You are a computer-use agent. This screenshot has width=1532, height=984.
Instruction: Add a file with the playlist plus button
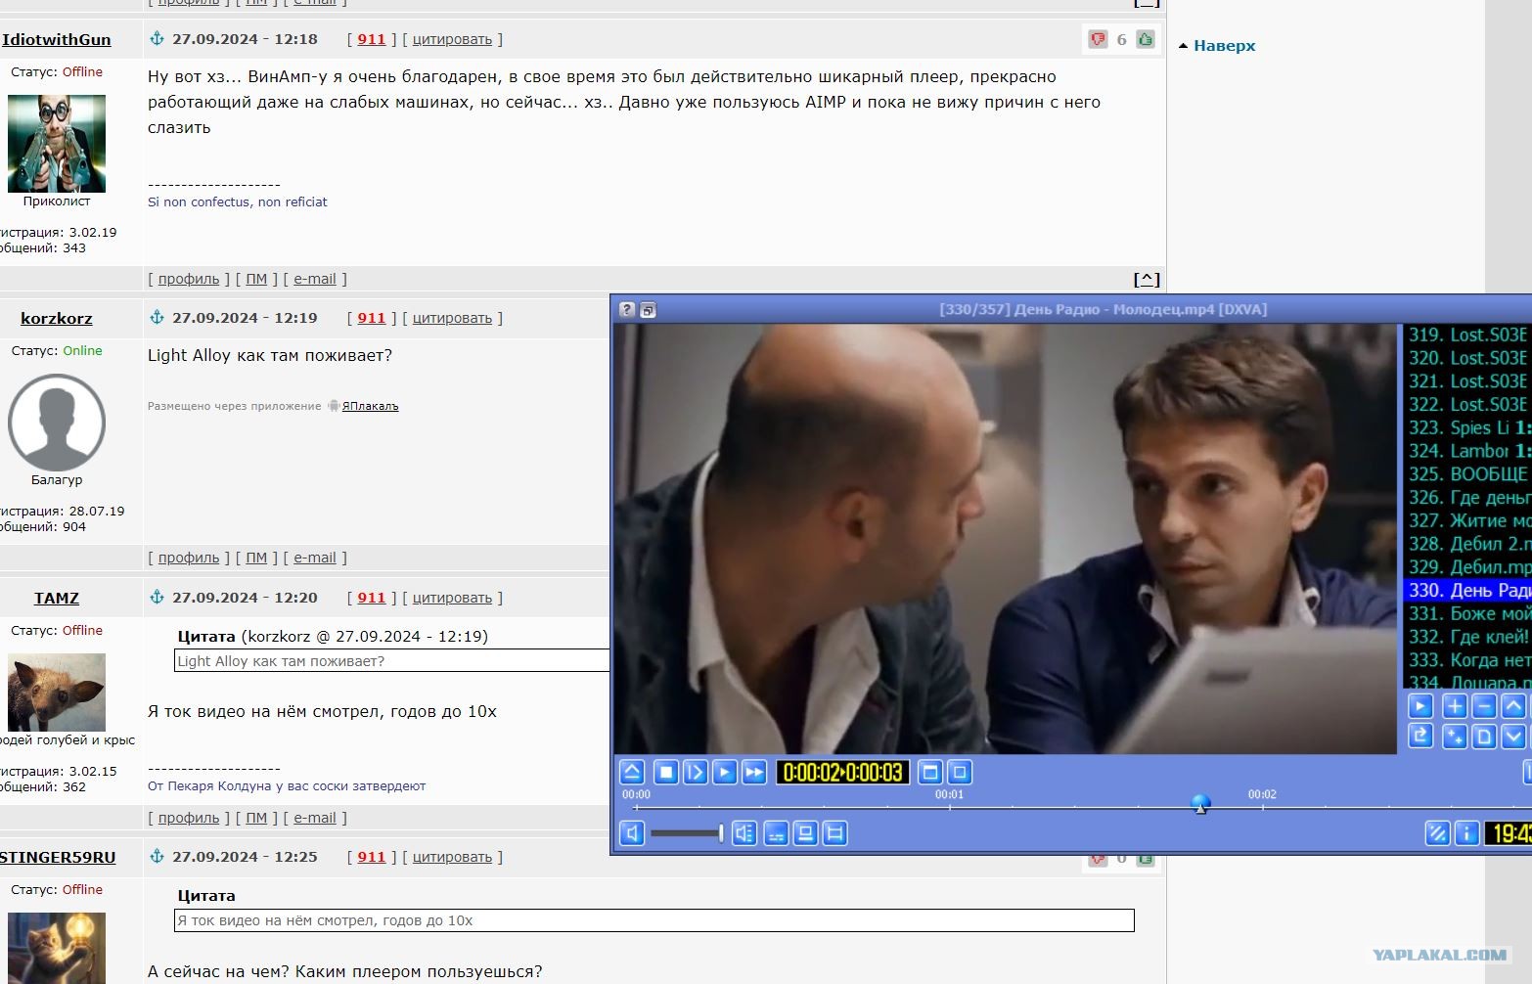pyautogui.click(x=1455, y=705)
